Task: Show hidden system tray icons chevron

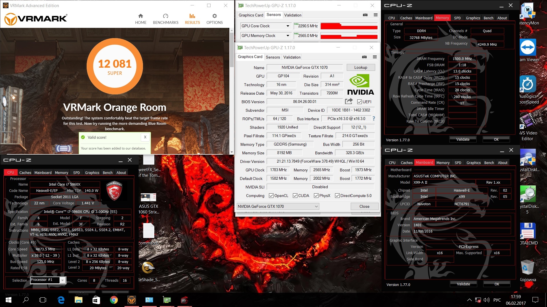Action: 469,300
